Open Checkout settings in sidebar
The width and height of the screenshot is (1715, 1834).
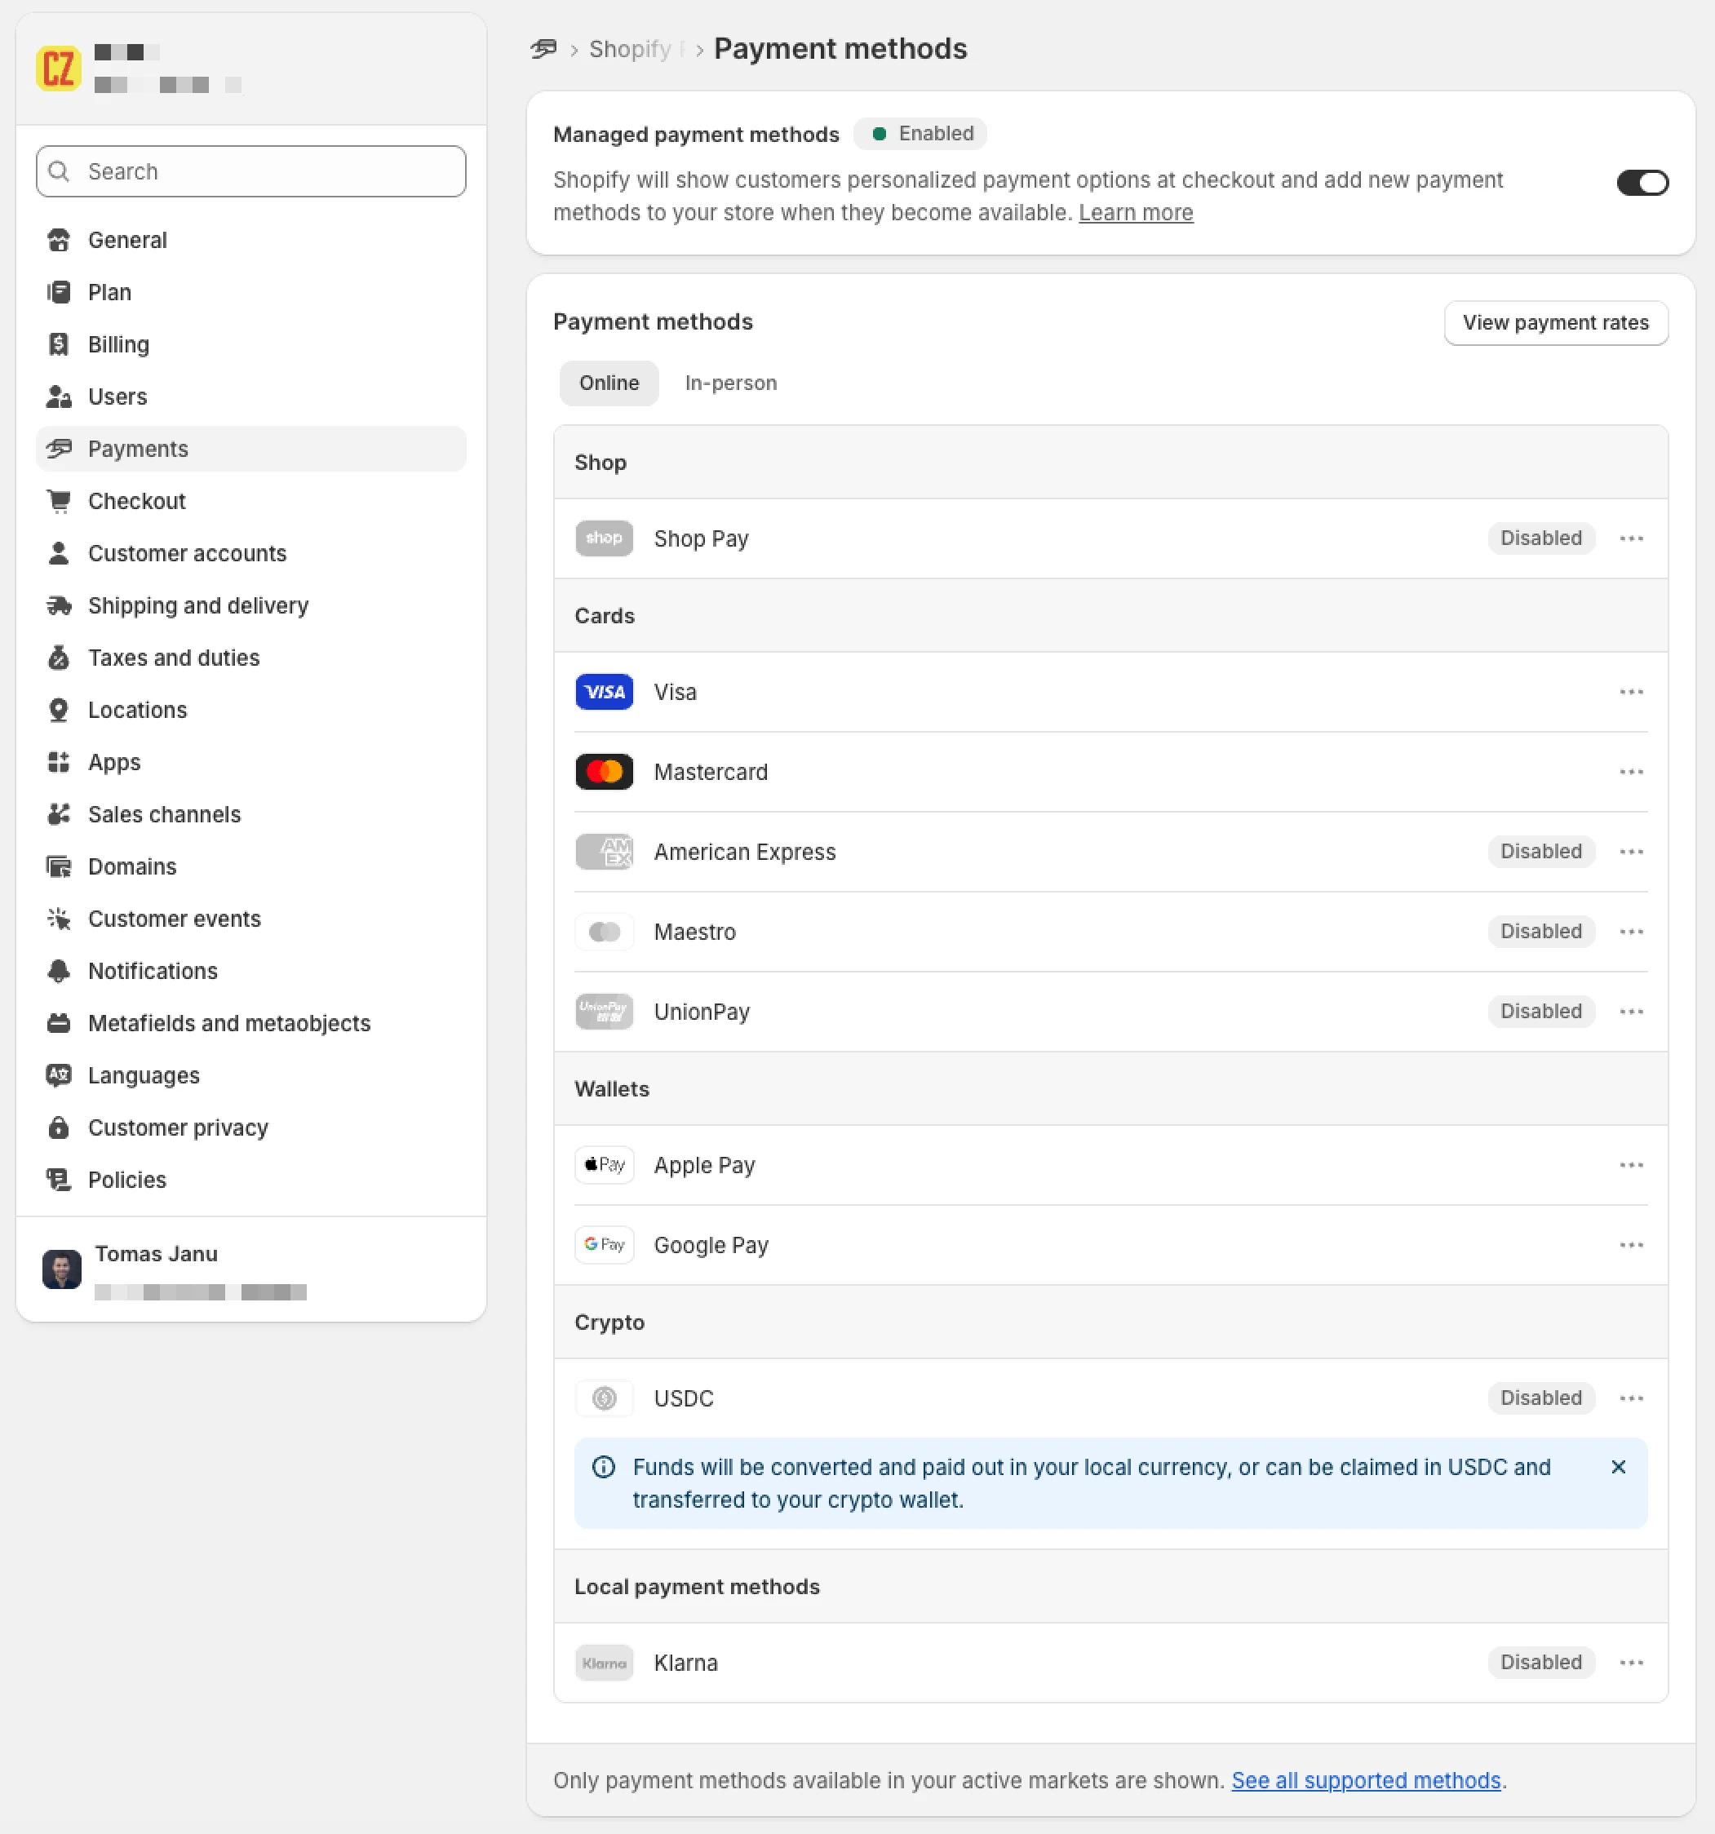[x=251, y=501]
